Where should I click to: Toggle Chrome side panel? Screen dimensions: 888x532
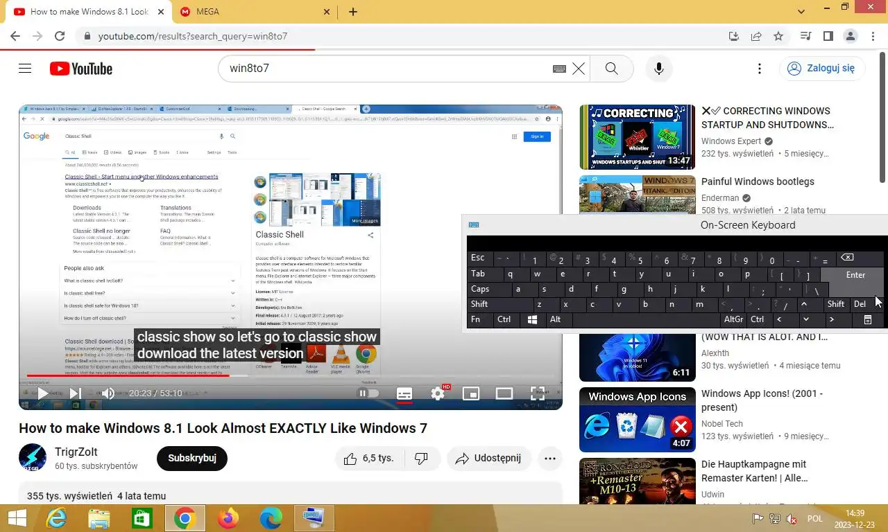coord(828,36)
